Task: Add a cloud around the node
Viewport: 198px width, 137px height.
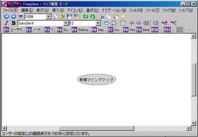Action: (107, 23)
